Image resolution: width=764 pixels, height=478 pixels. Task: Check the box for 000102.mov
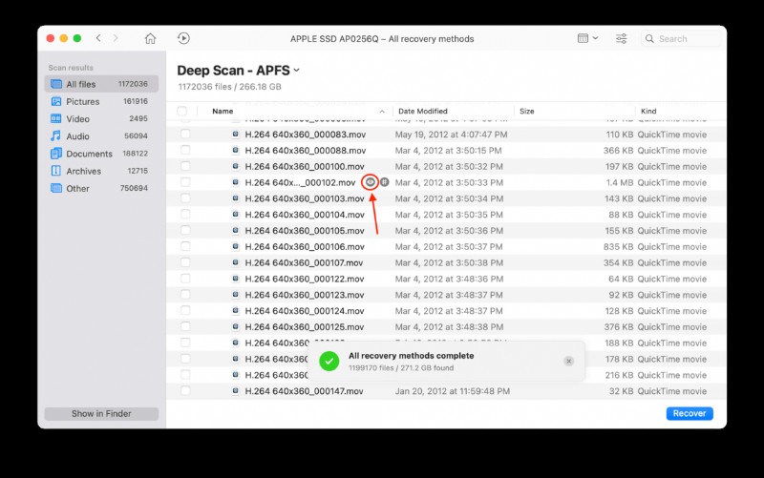pyautogui.click(x=185, y=182)
